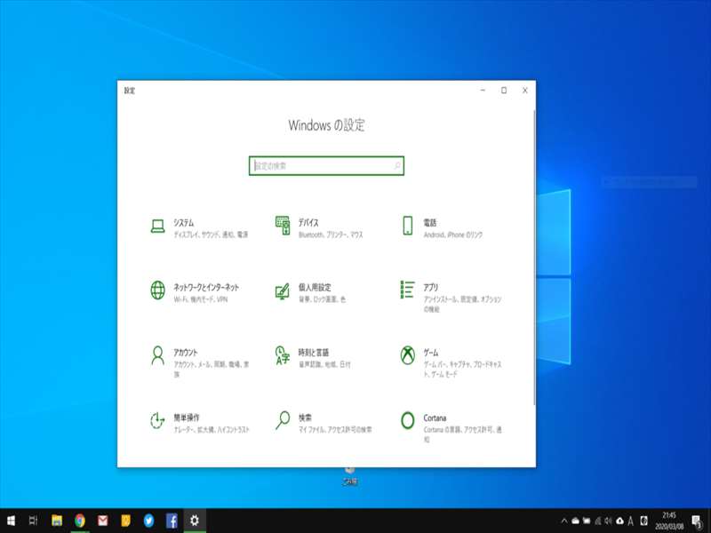Open the 検索 (Search) settings category
711x533 pixels.
pos(324,423)
